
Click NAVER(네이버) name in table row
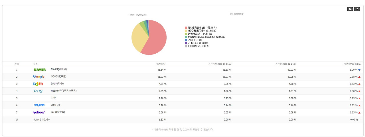[x=59, y=69]
